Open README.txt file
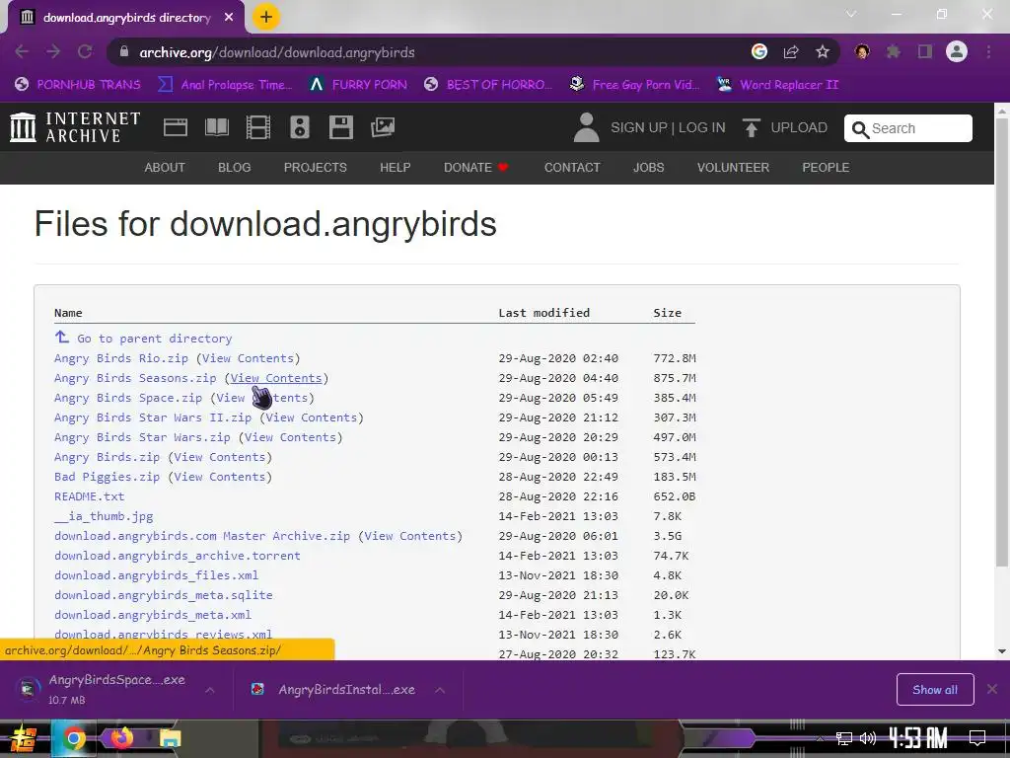This screenshot has height=758, width=1010. [x=89, y=497]
